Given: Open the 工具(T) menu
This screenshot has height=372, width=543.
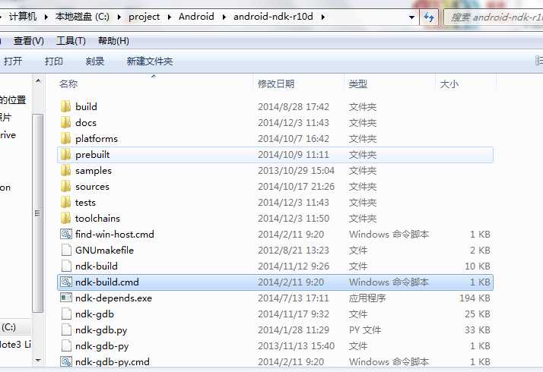Looking at the screenshot, I should pyautogui.click(x=71, y=41).
